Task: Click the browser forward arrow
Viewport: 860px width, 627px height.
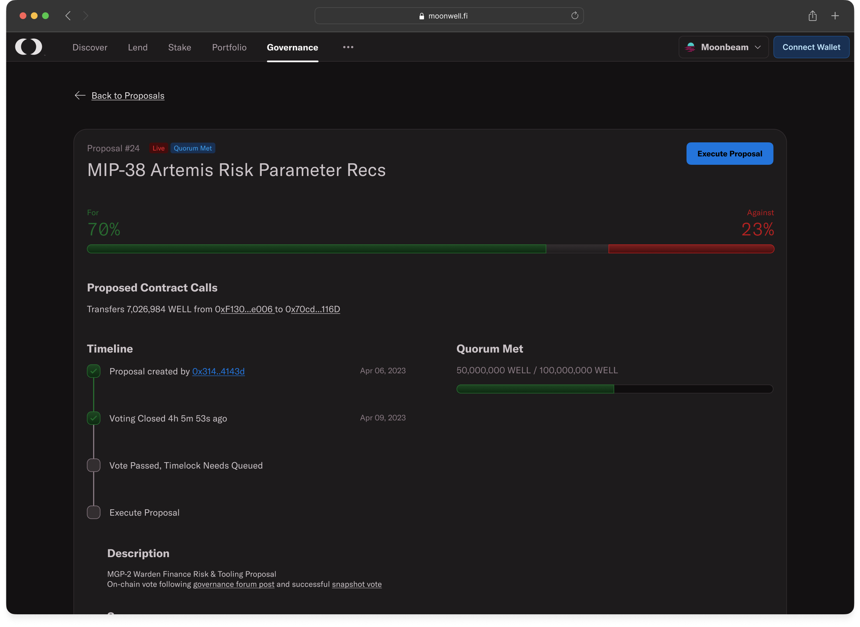Action: (86, 16)
